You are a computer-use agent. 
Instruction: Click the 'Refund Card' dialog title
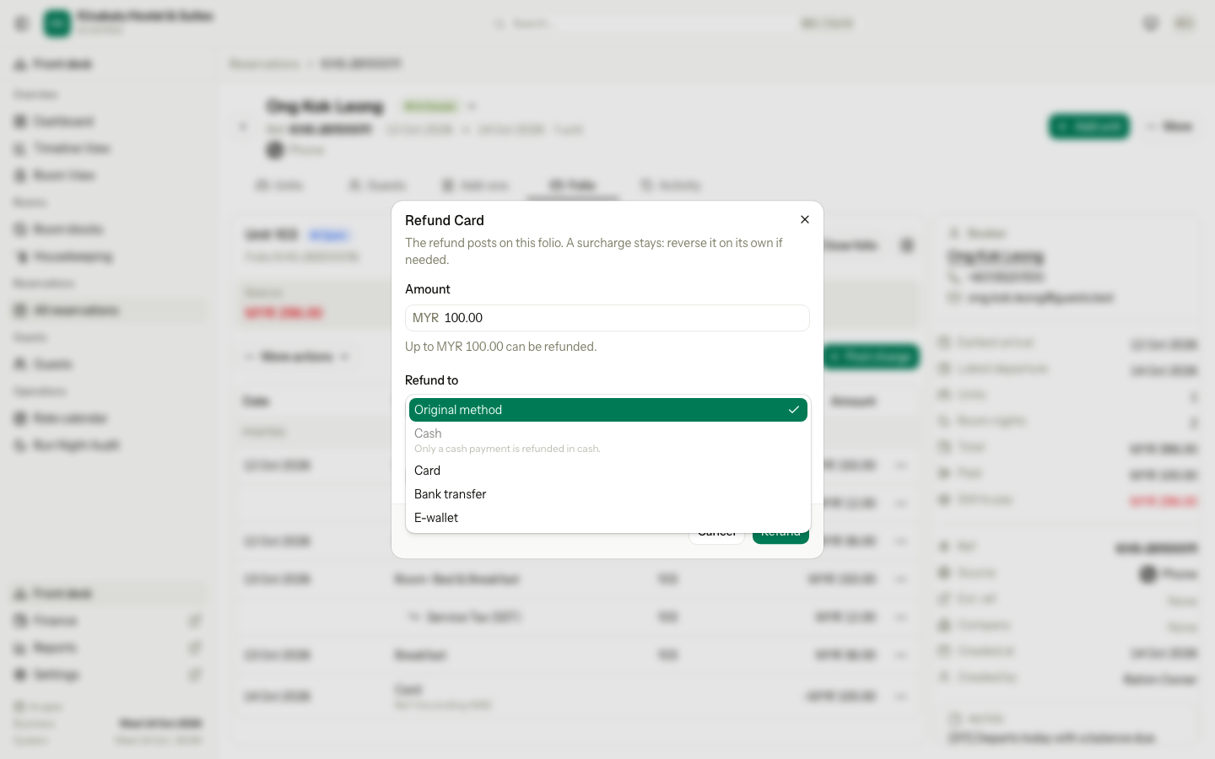[x=445, y=220]
